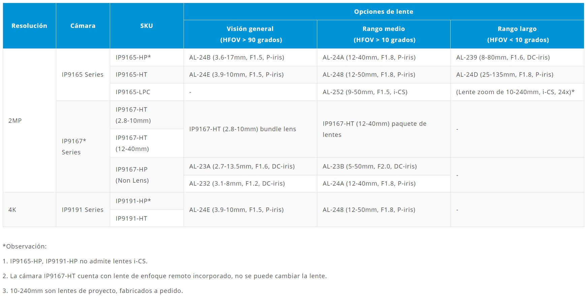Click the IP9191 Series camera cell

(83, 210)
